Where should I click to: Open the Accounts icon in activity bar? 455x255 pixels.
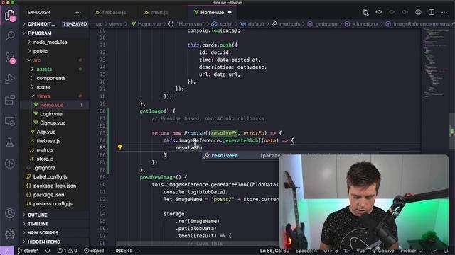pyautogui.click(x=10, y=213)
